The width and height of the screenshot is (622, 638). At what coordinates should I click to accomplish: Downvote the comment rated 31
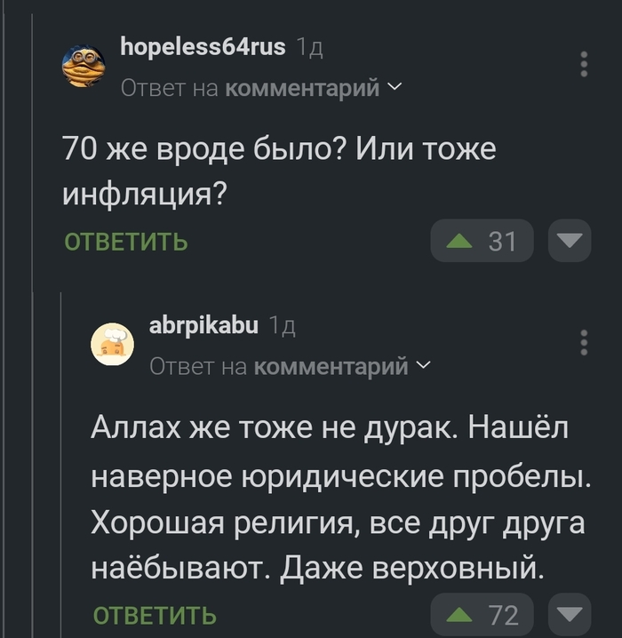pyautogui.click(x=569, y=241)
